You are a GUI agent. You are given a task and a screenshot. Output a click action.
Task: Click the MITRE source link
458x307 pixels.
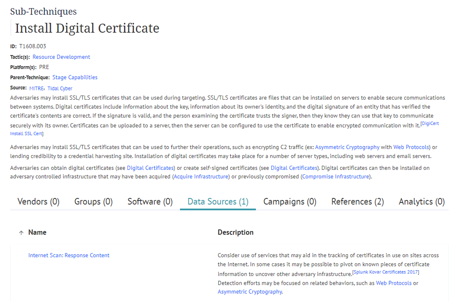click(36, 88)
